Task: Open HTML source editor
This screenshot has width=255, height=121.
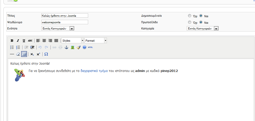Action: coord(90,47)
